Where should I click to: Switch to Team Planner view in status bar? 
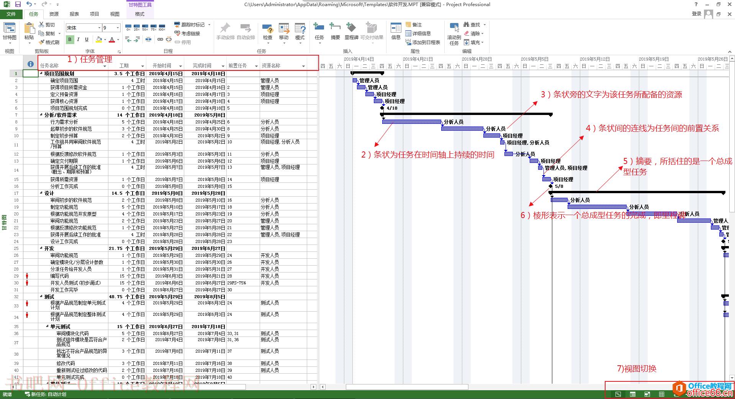pyautogui.click(x=647, y=394)
